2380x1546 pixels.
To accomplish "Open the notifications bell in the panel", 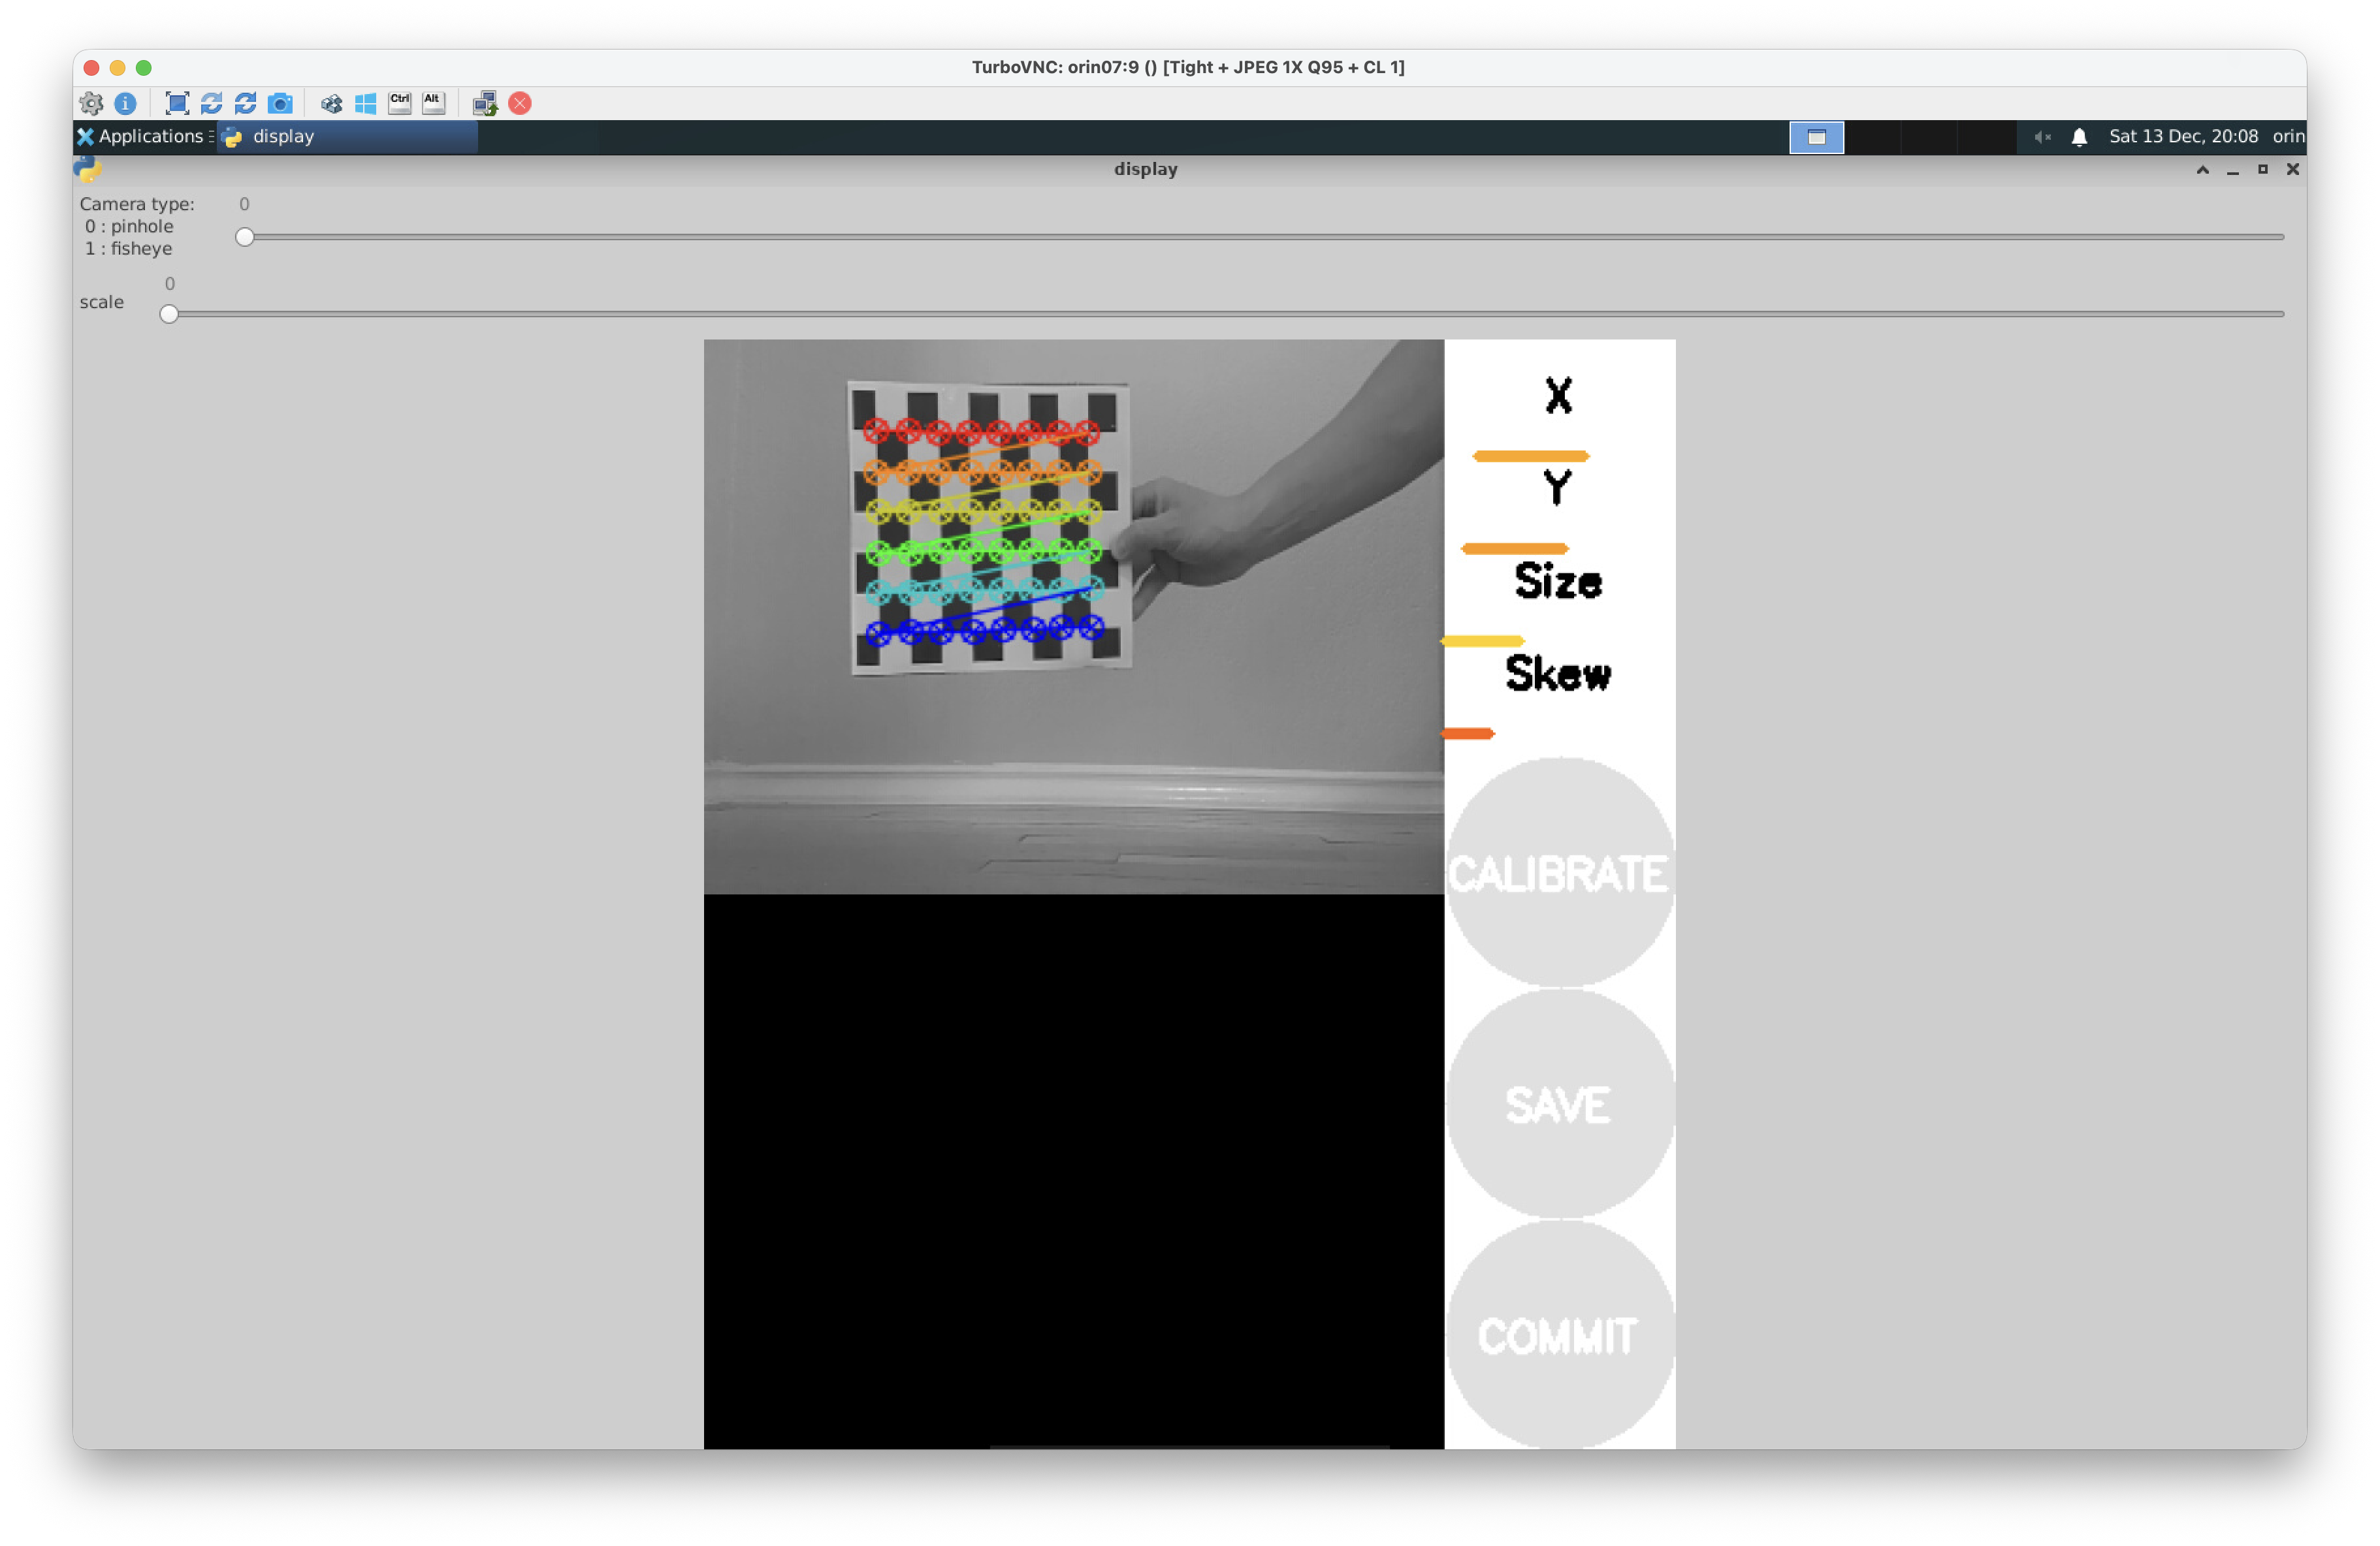I will [x=2079, y=137].
